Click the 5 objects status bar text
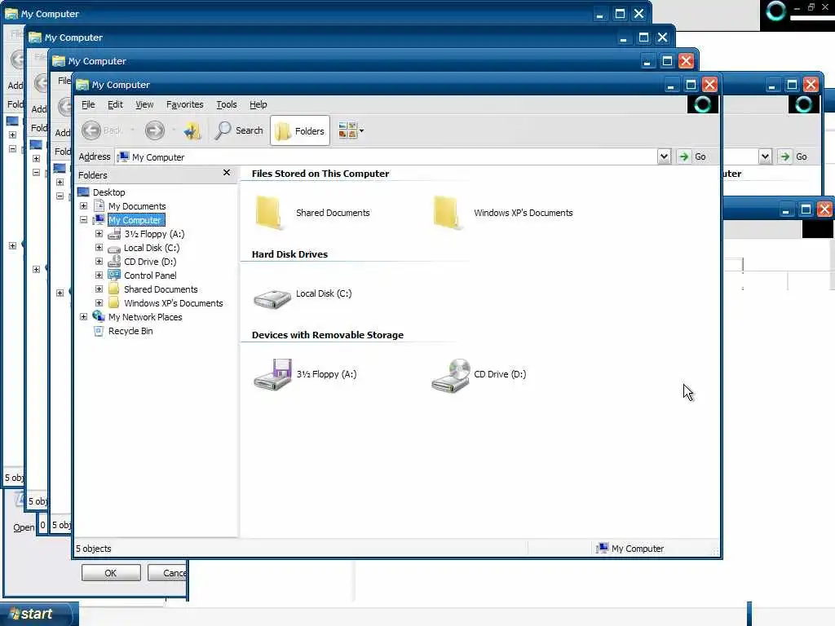 click(x=94, y=549)
